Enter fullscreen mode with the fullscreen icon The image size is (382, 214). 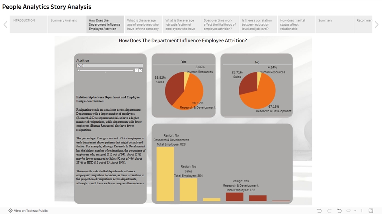coord(370,210)
